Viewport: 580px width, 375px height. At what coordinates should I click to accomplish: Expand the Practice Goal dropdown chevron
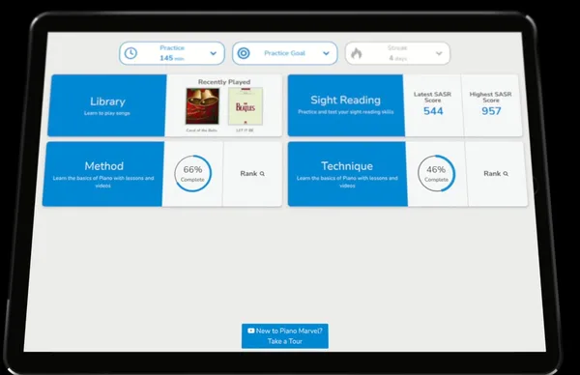[x=327, y=53]
